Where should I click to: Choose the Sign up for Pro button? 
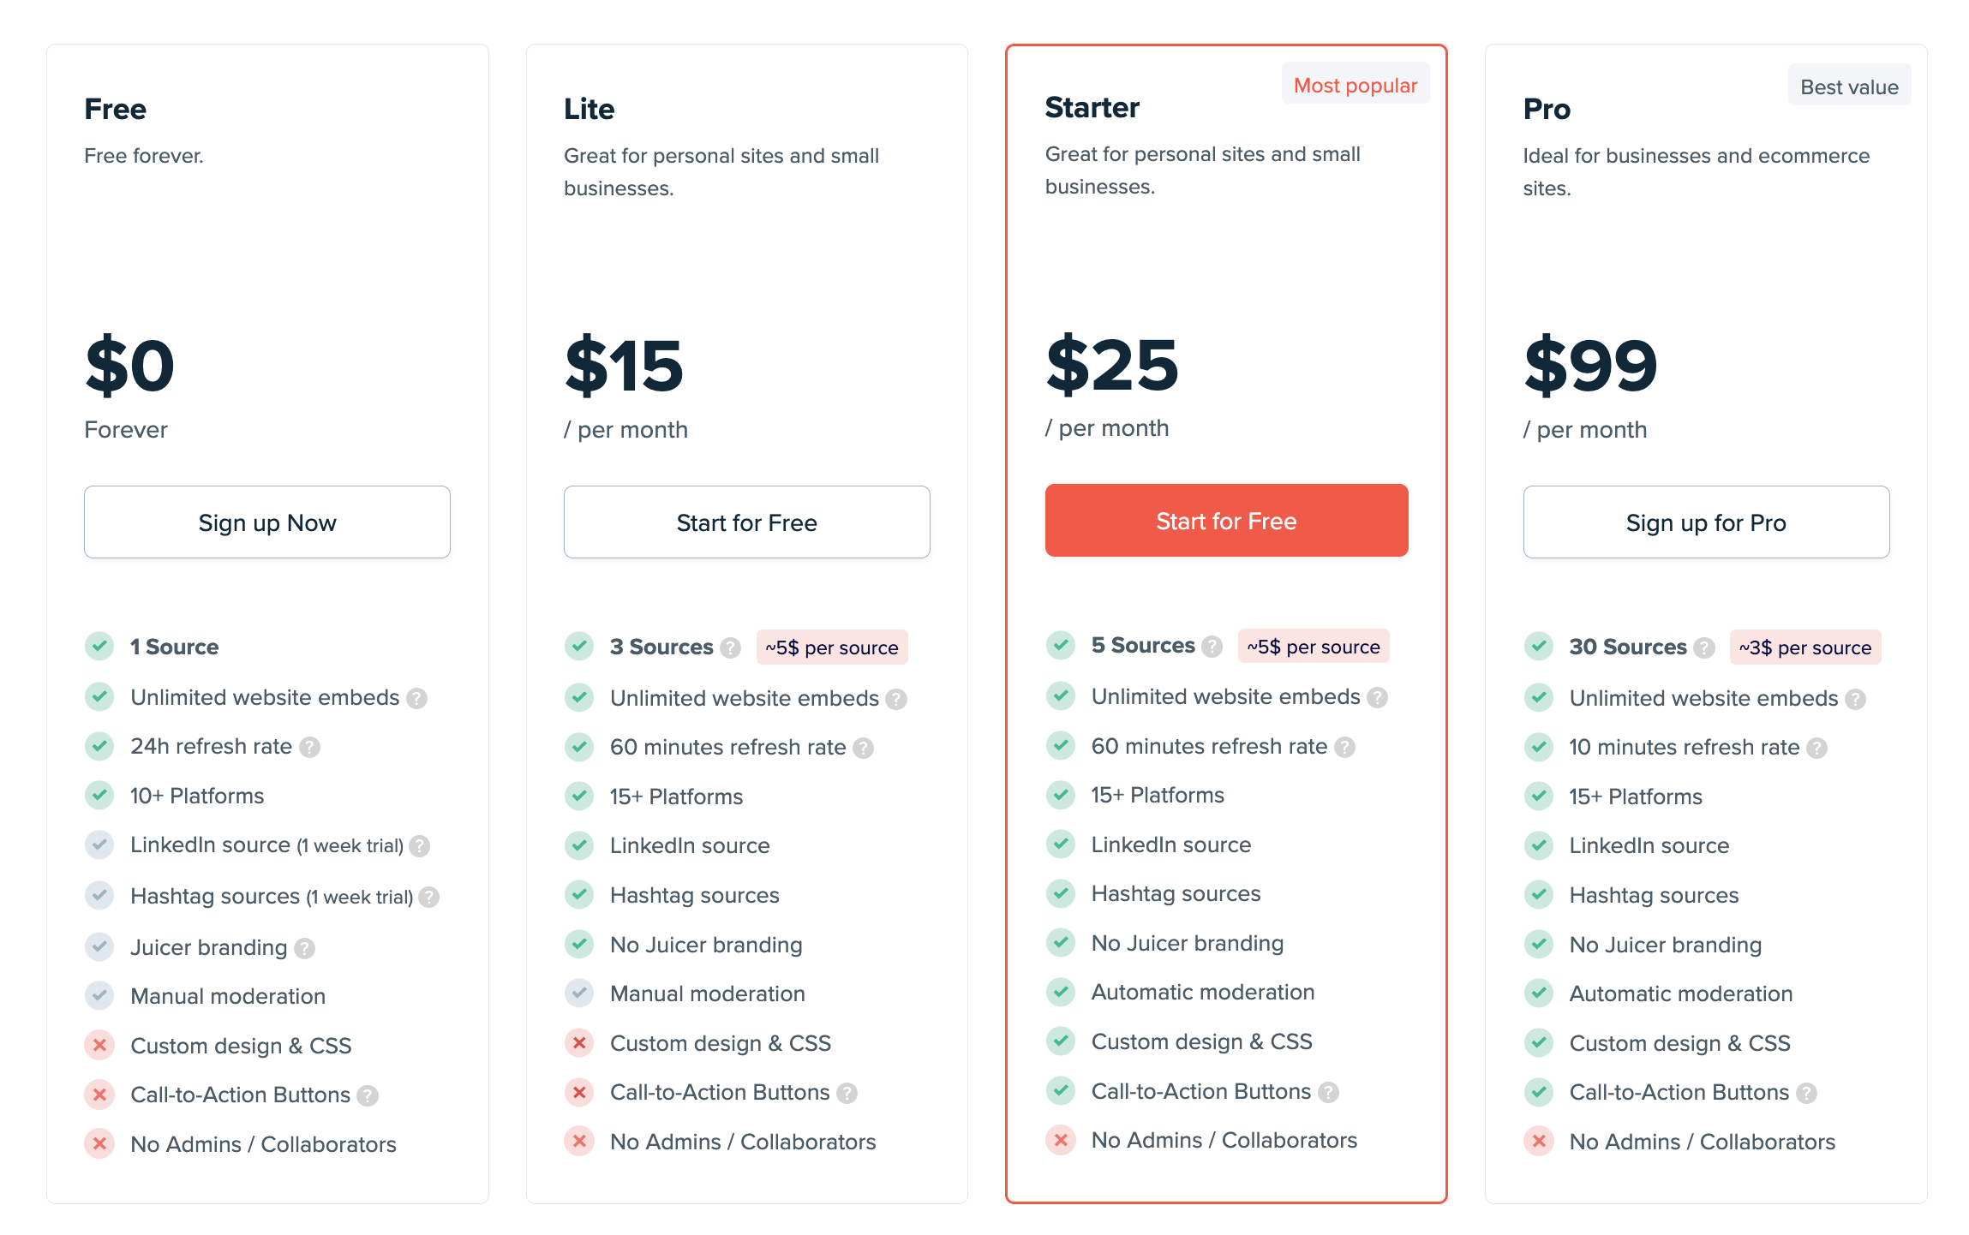click(1706, 522)
